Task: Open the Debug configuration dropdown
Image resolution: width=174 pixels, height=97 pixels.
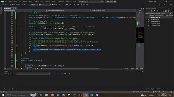Action: coord(34,5)
